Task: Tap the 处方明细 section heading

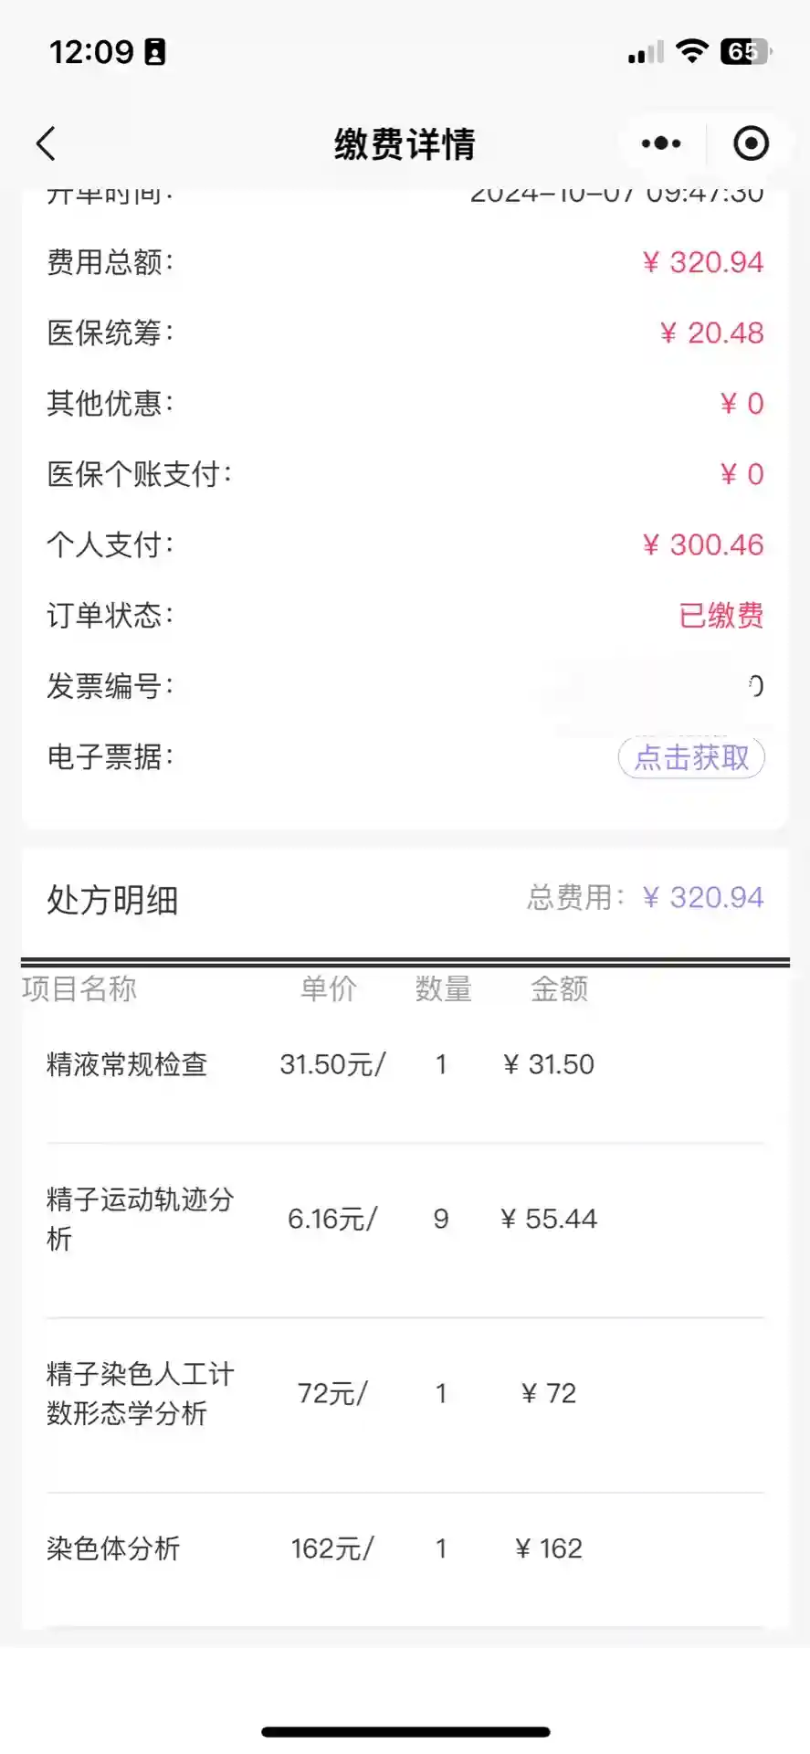Action: [112, 900]
